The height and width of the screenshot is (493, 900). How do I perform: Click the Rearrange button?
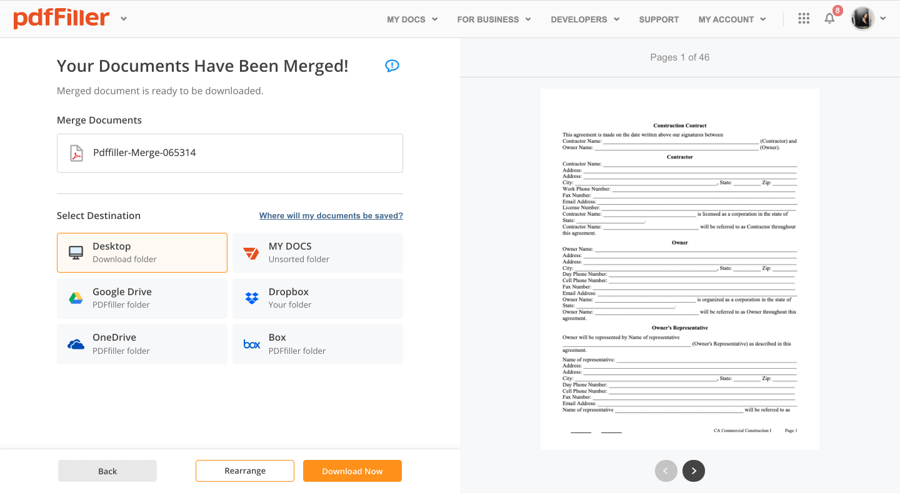(x=245, y=471)
